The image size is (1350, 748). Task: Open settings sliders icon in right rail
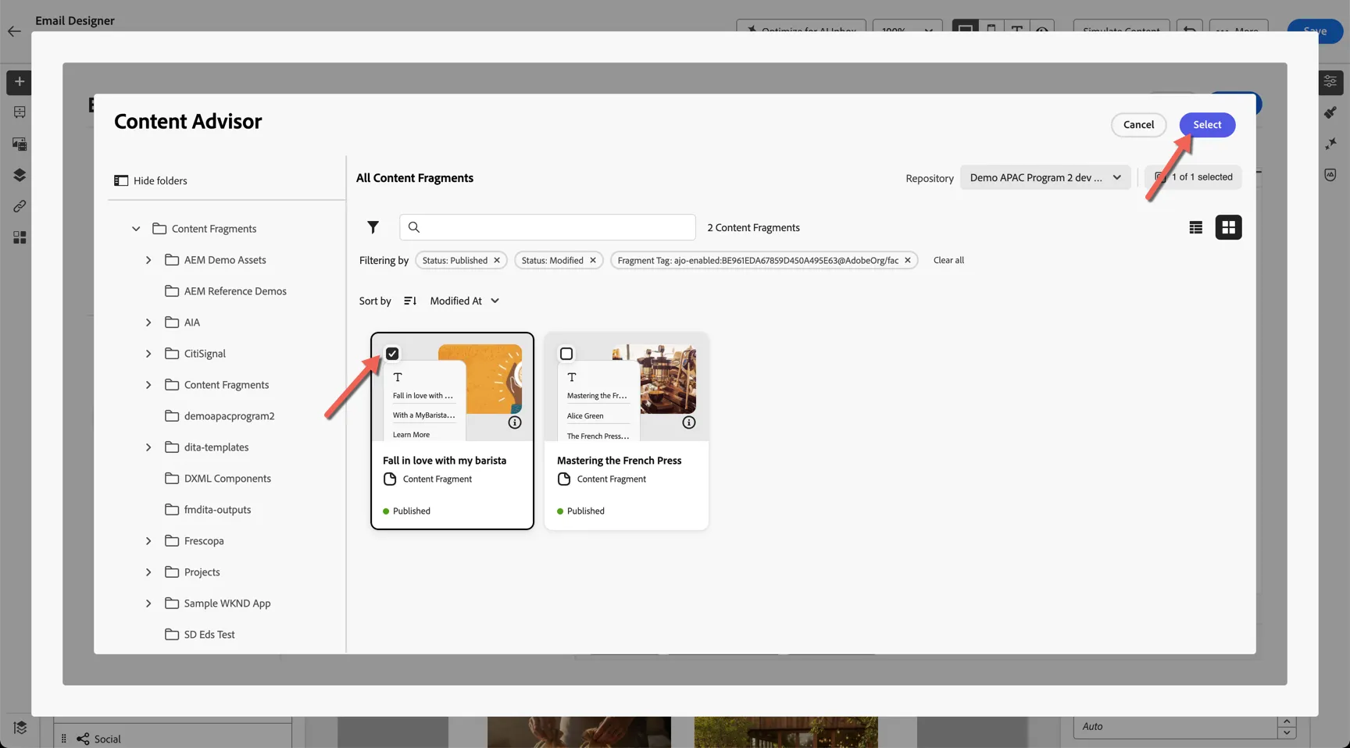click(1330, 81)
